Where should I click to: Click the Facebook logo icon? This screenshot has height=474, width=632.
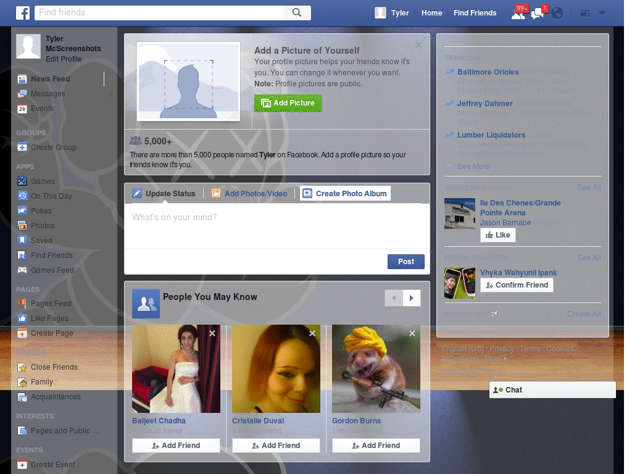[x=23, y=13]
